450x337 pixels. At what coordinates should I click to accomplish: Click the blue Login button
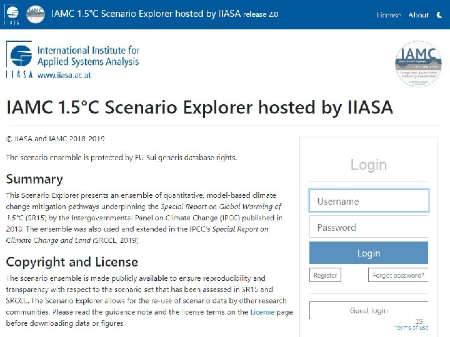369,253
